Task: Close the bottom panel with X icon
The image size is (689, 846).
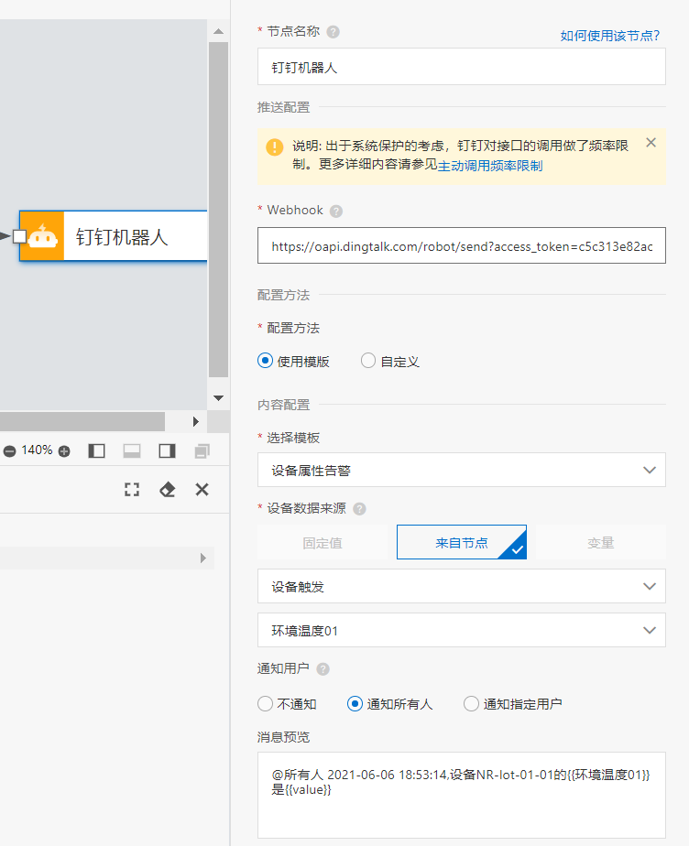Action: point(202,489)
